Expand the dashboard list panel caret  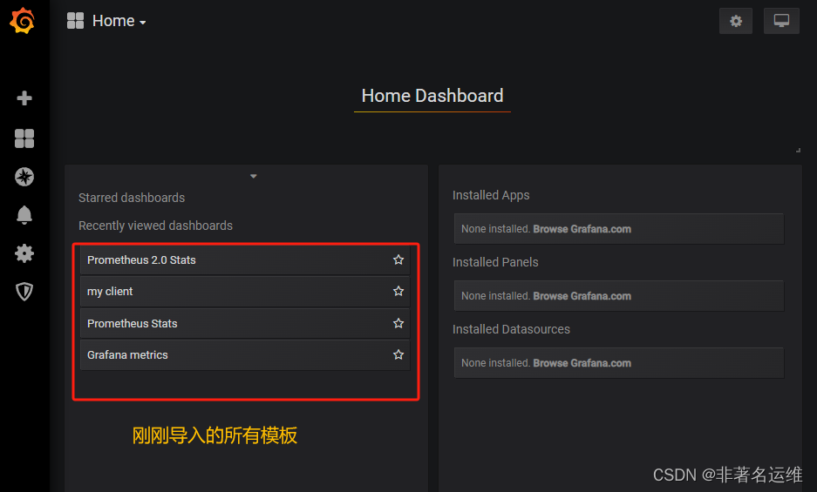[253, 177]
